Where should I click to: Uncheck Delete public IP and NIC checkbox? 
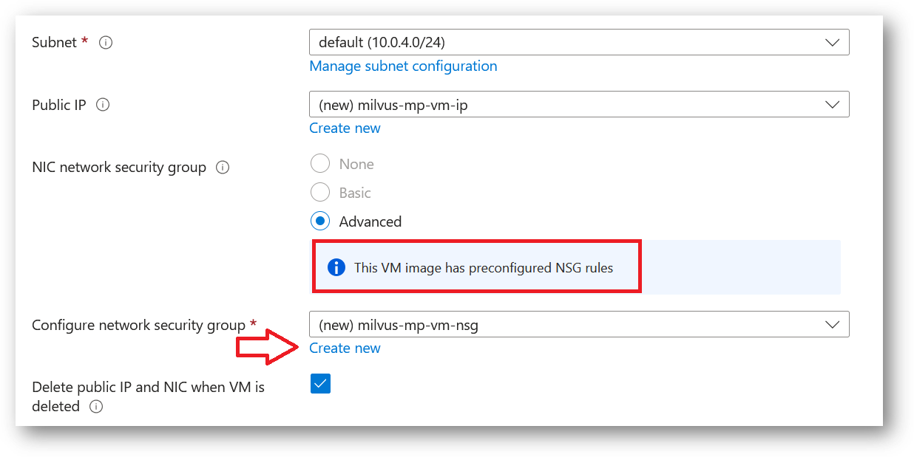(320, 384)
